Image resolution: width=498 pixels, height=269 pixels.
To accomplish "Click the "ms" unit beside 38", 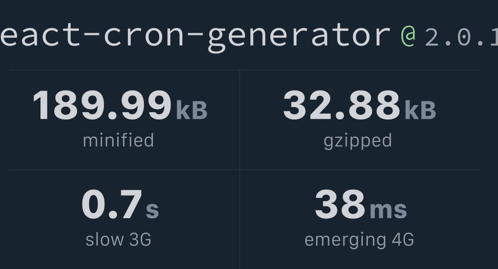I will (388, 210).
